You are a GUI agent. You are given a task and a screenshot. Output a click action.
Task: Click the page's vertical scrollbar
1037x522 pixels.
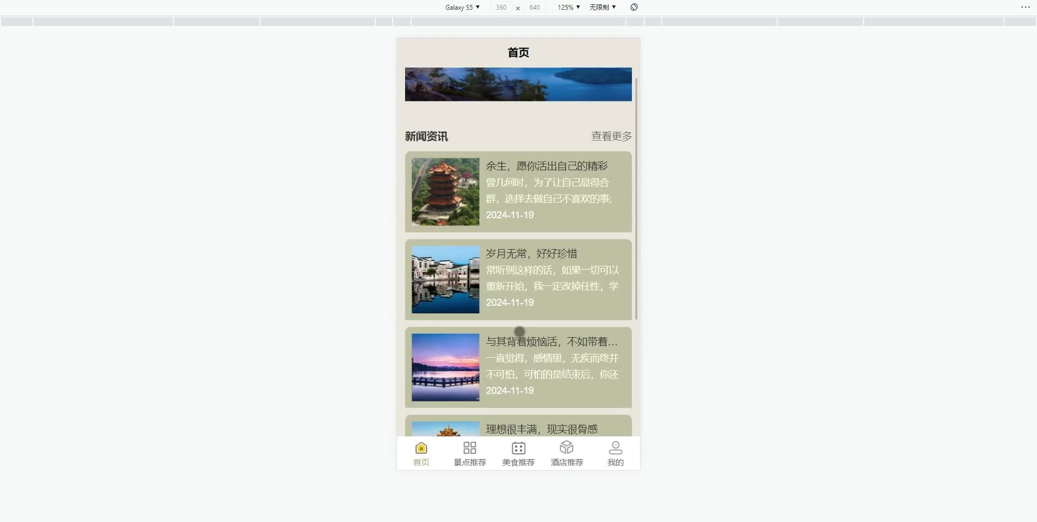pyautogui.click(x=636, y=199)
